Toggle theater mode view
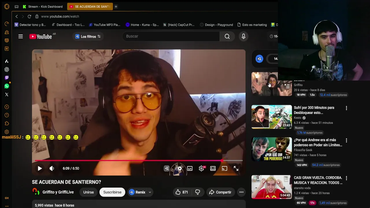This screenshot has width=370, height=208. coord(213,168)
